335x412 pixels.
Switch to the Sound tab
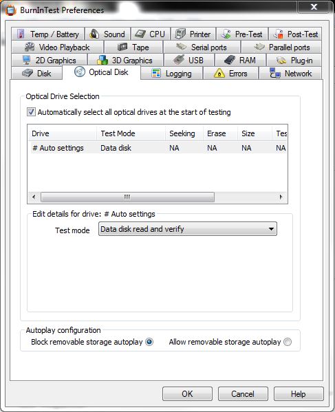click(108, 34)
